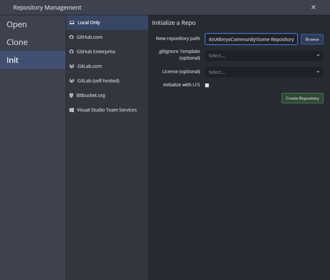Expand the .gitignore Template selector arrow
The image size is (330, 280).
point(318,55)
